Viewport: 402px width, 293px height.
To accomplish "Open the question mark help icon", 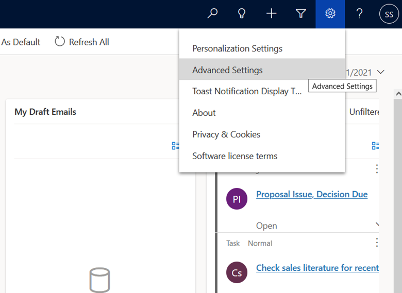I will pyautogui.click(x=360, y=14).
